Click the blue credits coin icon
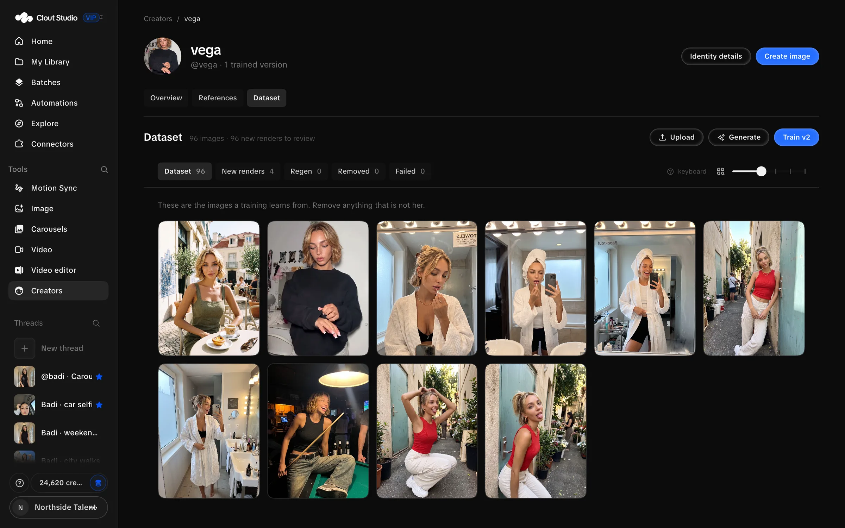Viewport: 845px width, 528px height. (x=98, y=483)
